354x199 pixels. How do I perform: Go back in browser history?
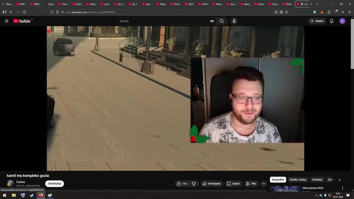click(11, 12)
